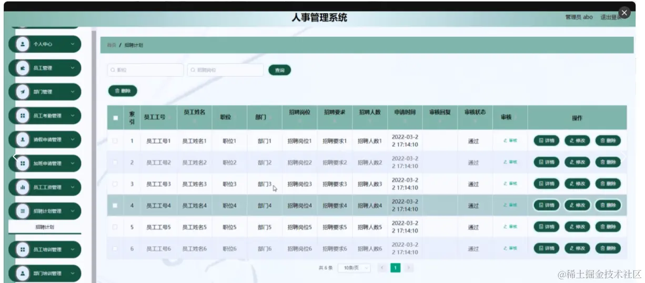Image resolution: width=645 pixels, height=283 pixels.
Task: Click 修改 for the 员工工号3 row
Action: click(577, 184)
